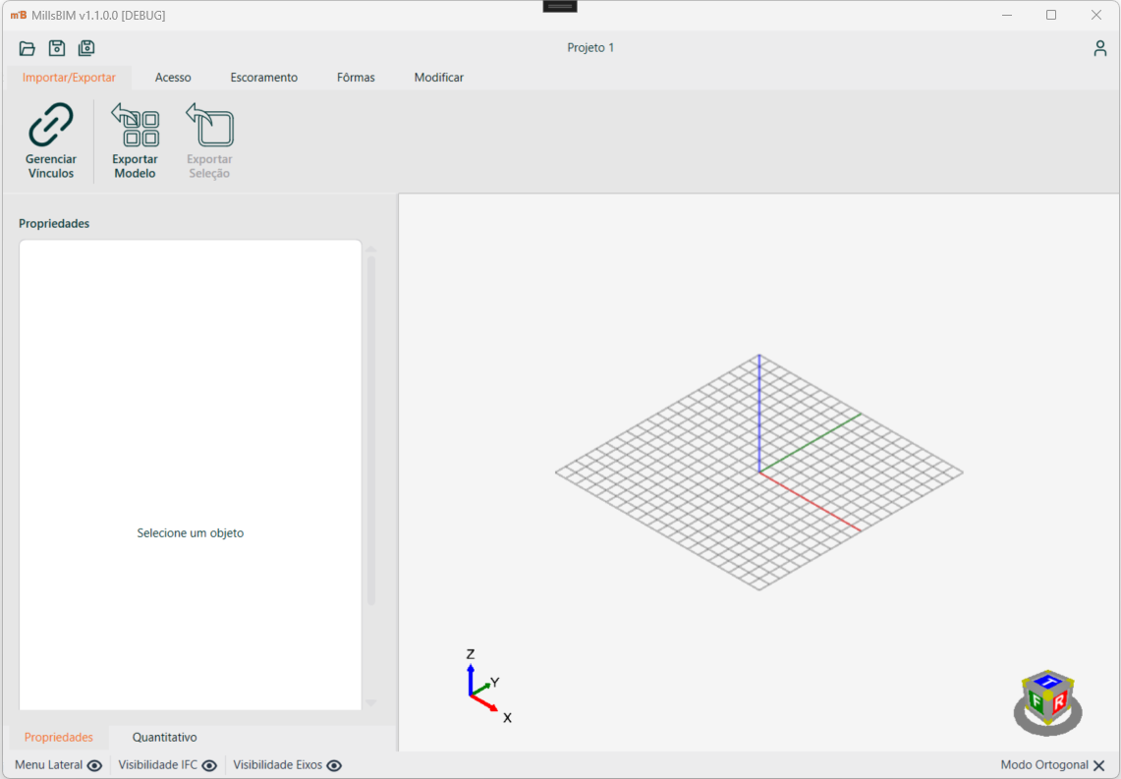Go to the Modificar ribbon tab
Viewport: 1121px width, 779px height.
click(x=439, y=78)
